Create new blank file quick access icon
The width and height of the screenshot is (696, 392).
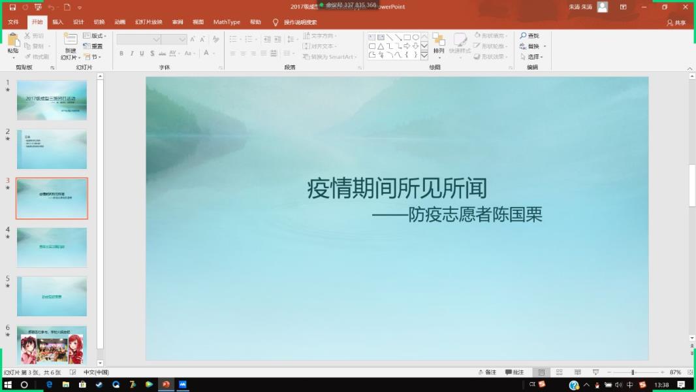pos(67,7)
